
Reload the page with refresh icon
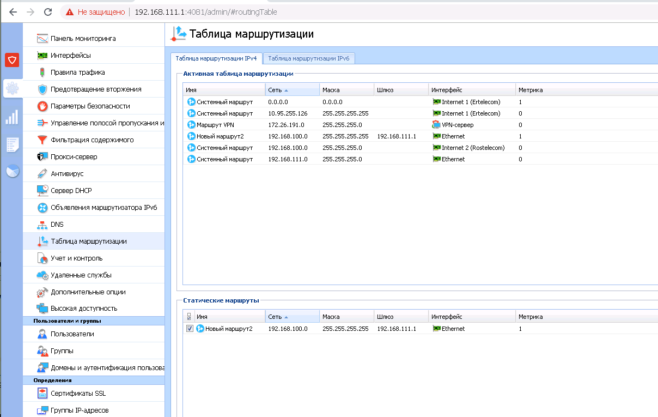pyautogui.click(x=48, y=11)
